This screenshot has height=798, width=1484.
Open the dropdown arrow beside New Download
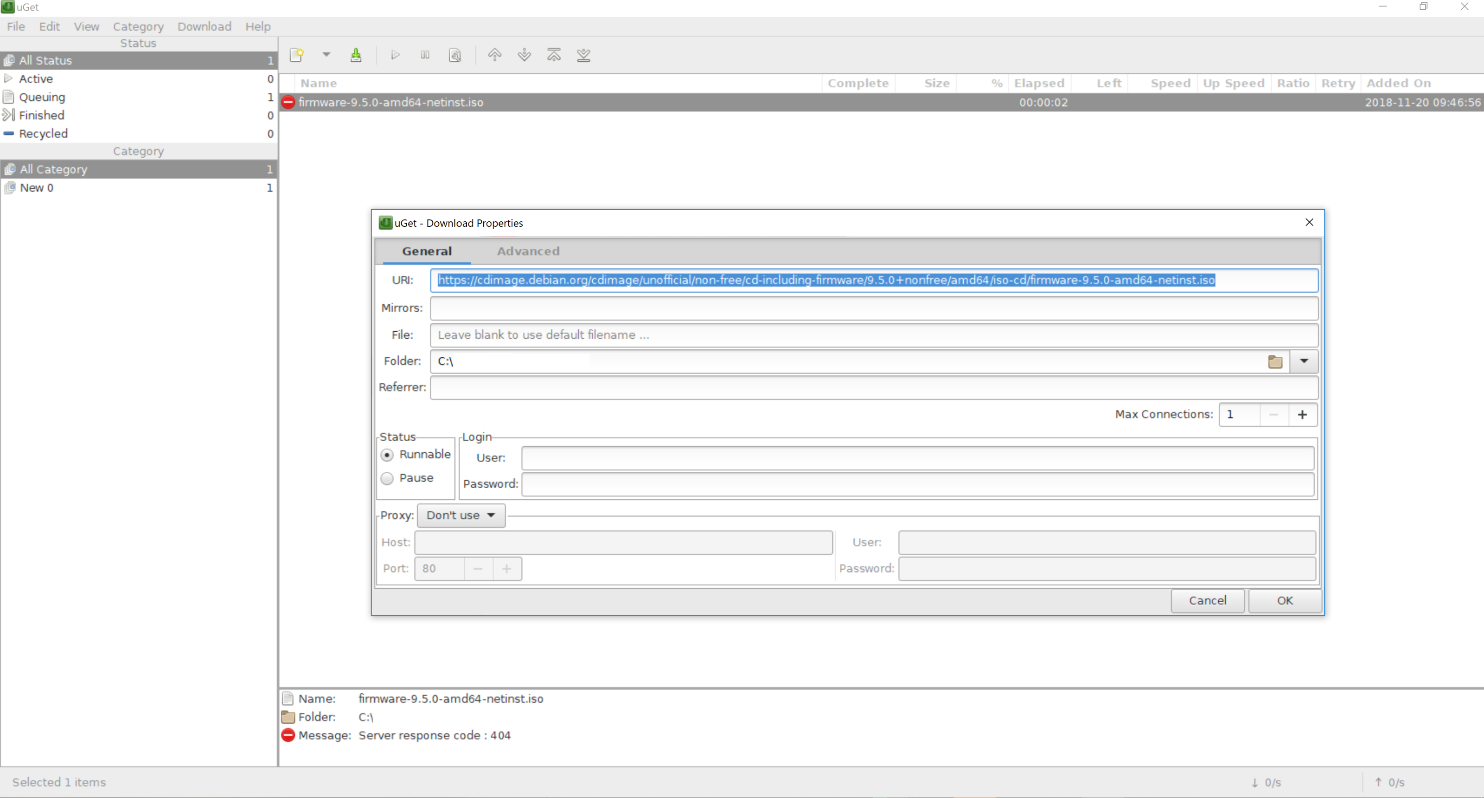click(326, 55)
